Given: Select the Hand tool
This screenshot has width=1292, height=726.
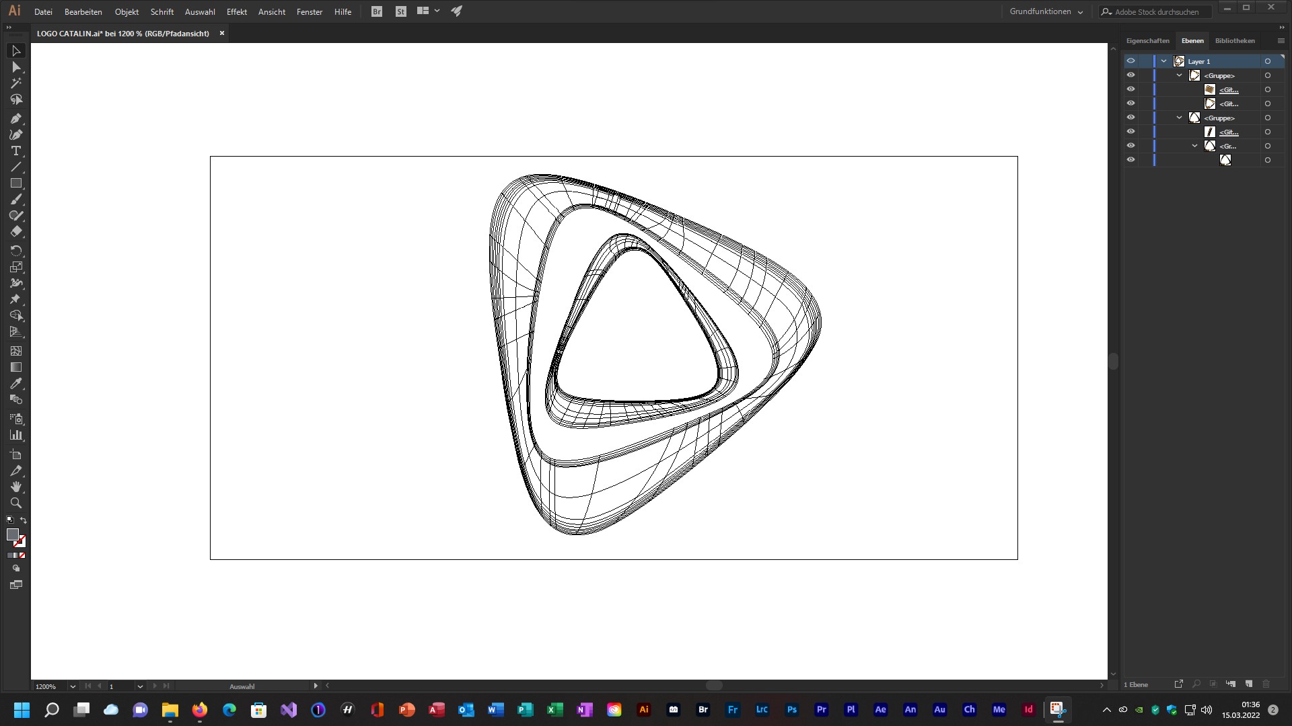Looking at the screenshot, I should 16,487.
